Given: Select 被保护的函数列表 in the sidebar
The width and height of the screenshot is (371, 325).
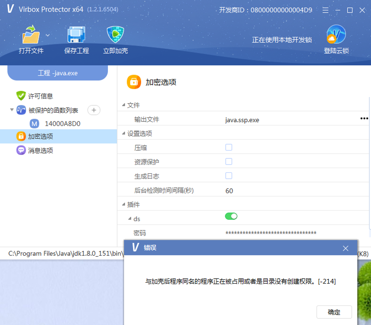Looking at the screenshot, I should click(x=53, y=110).
